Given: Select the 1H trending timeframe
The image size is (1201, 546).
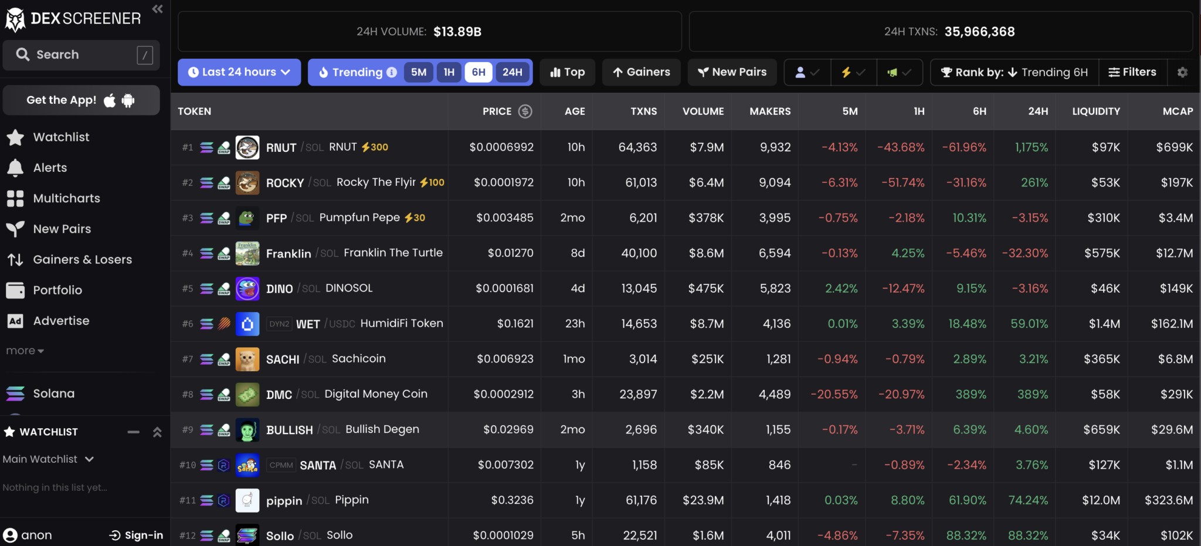Looking at the screenshot, I should point(449,72).
